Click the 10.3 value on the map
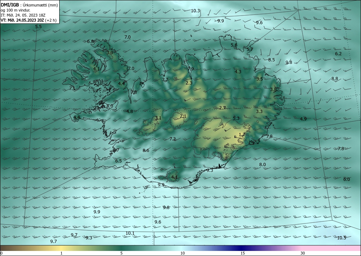 pyautogui.click(x=195, y=11)
